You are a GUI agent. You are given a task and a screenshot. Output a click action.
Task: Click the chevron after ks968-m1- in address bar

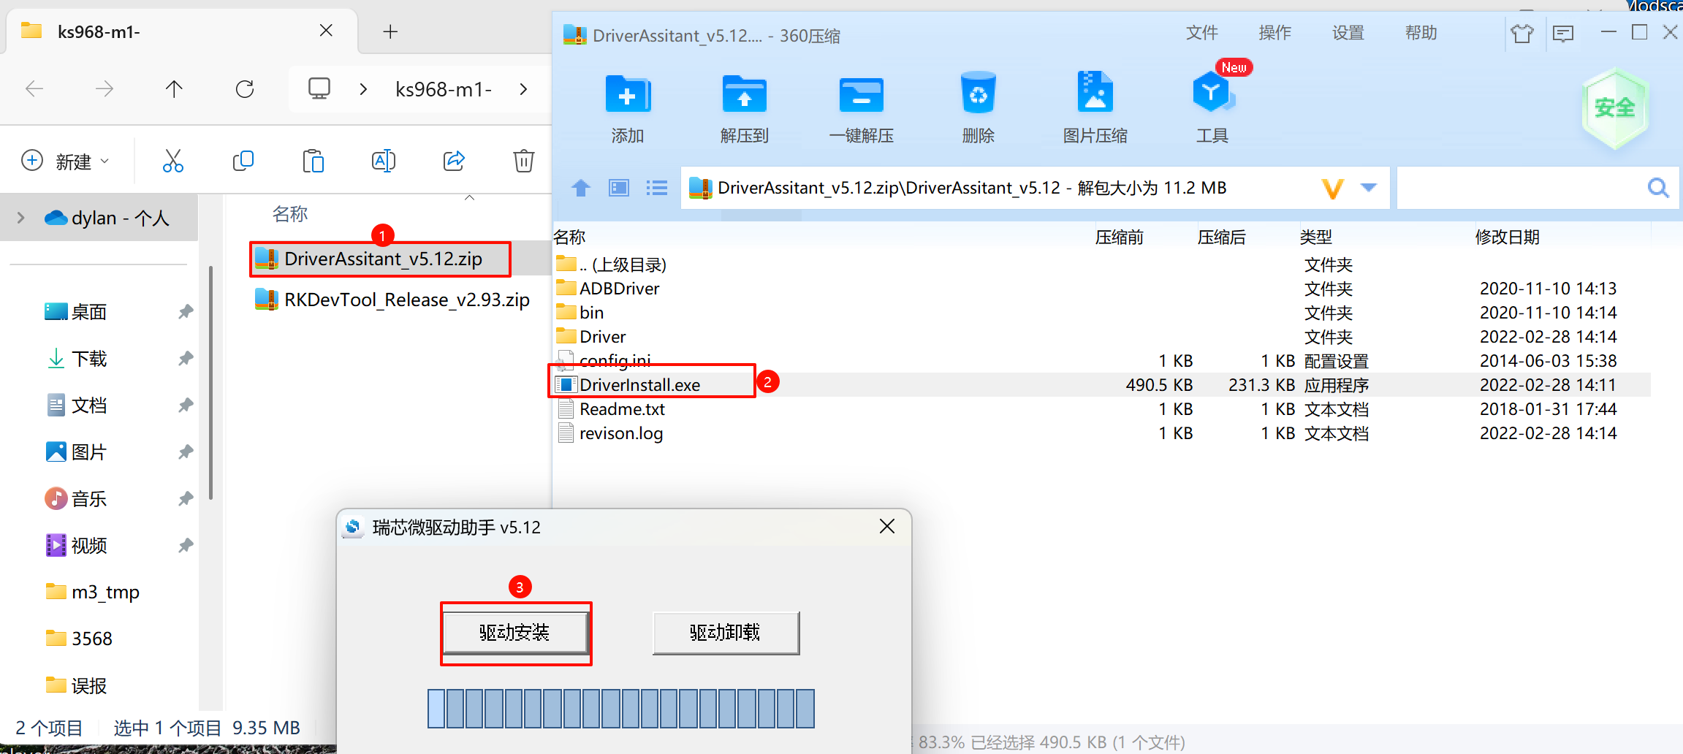tap(523, 89)
